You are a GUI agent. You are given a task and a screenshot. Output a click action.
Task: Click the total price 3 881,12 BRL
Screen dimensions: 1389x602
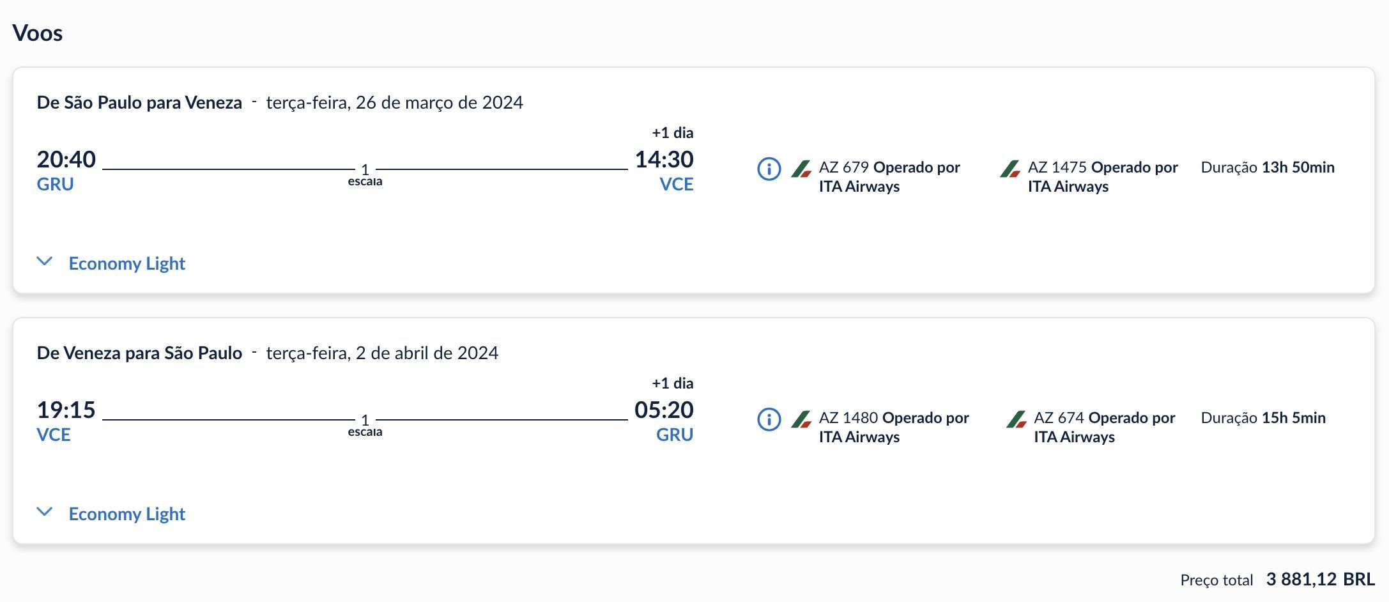pyautogui.click(x=1321, y=579)
